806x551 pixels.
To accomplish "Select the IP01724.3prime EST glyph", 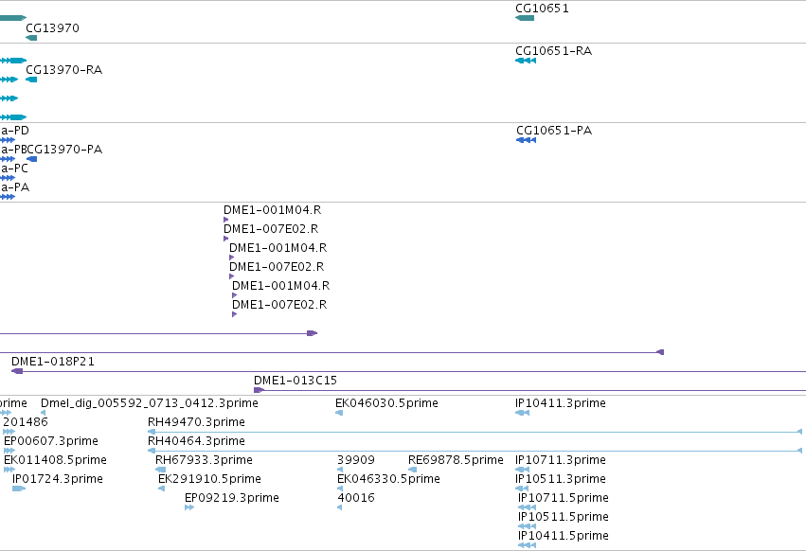I will [19, 489].
